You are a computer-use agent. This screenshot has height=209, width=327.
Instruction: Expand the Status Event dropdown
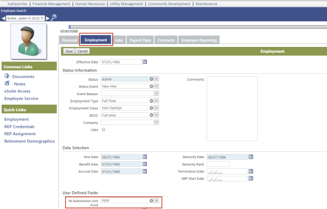tap(157, 86)
